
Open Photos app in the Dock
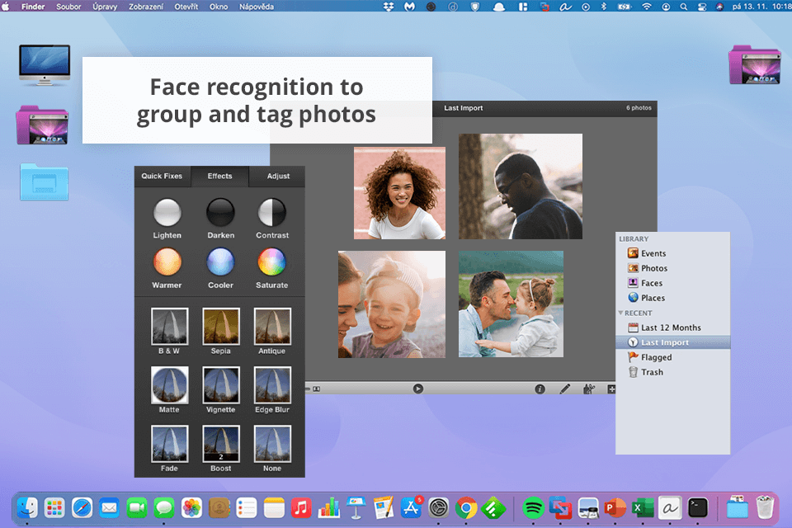click(x=191, y=508)
